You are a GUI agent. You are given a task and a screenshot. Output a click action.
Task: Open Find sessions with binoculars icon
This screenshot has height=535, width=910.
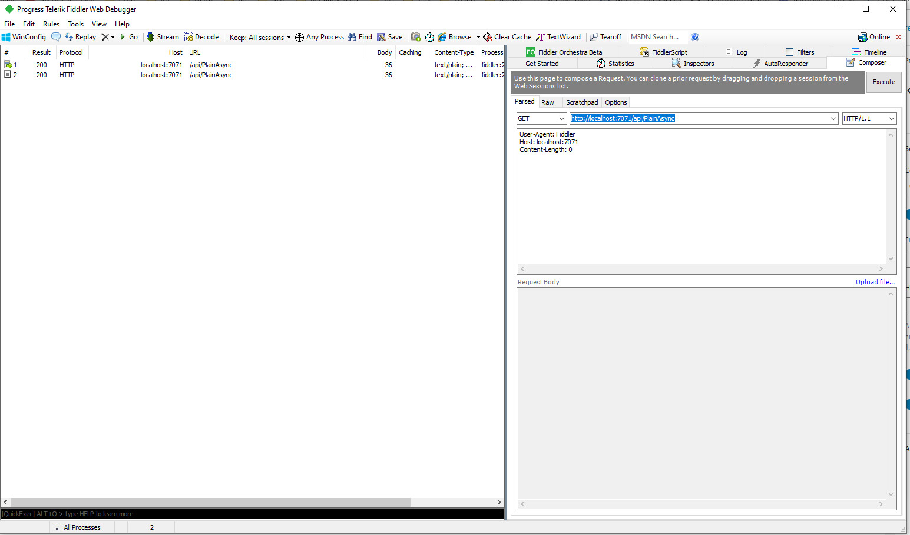pos(359,37)
